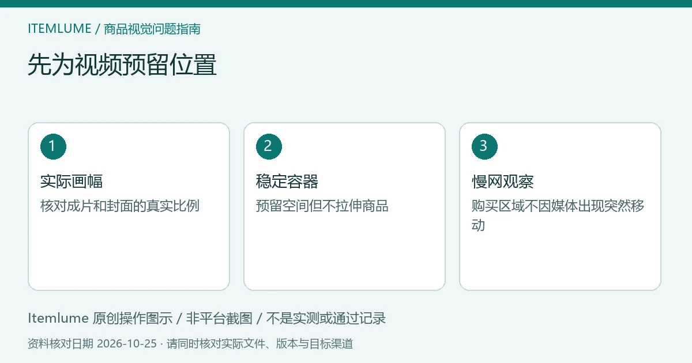Image resolution: width=692 pixels, height=363 pixels.
Task: Select the step 3 number badge
Action: [x=484, y=146]
